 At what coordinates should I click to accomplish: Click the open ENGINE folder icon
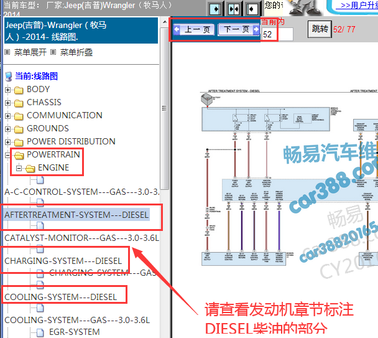(30, 168)
